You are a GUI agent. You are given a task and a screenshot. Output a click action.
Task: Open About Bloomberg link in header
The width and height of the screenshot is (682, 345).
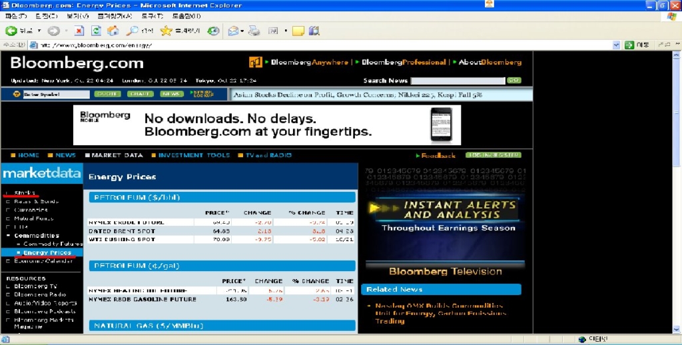click(x=490, y=62)
